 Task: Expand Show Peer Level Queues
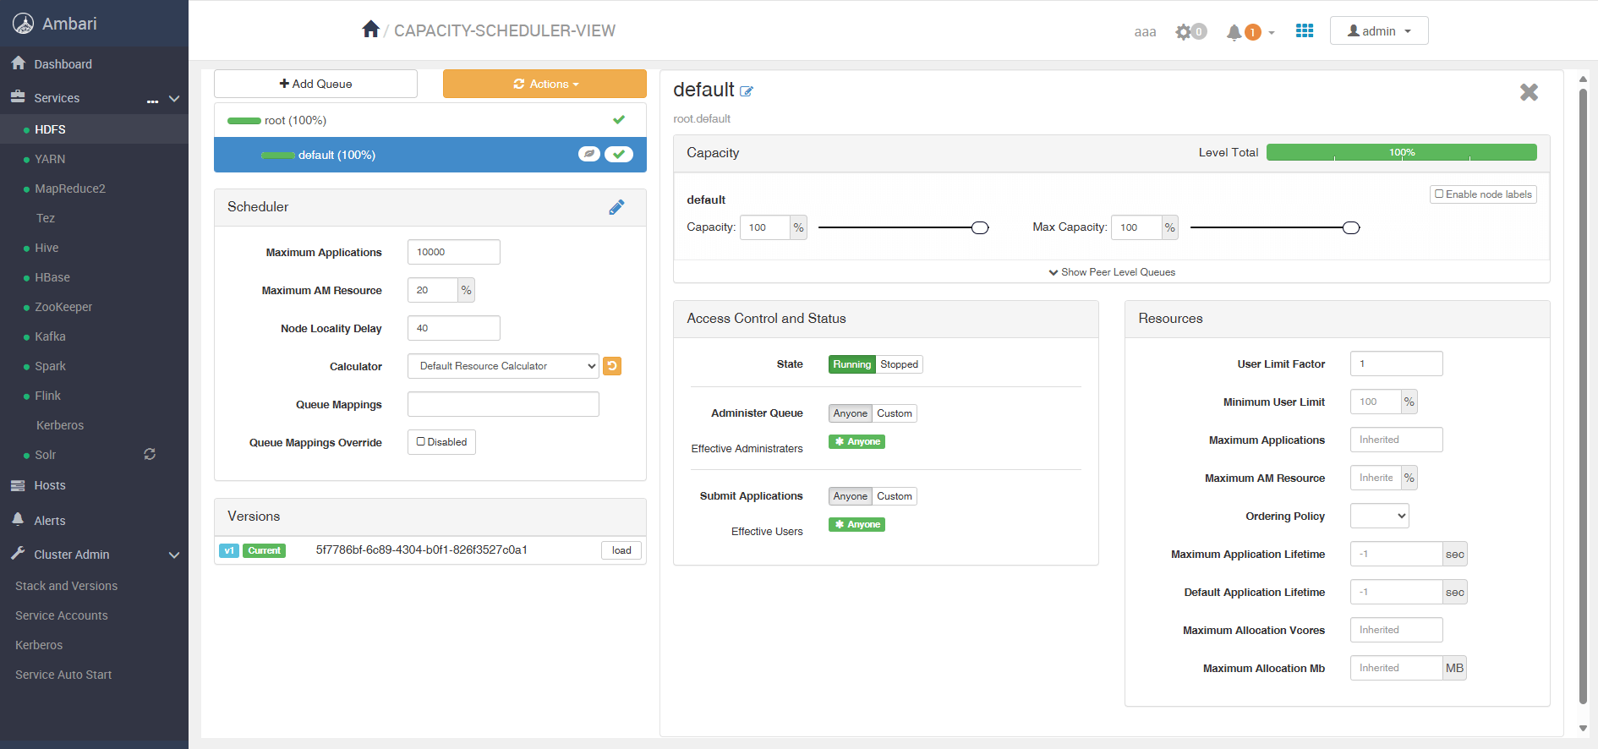[x=1112, y=272]
